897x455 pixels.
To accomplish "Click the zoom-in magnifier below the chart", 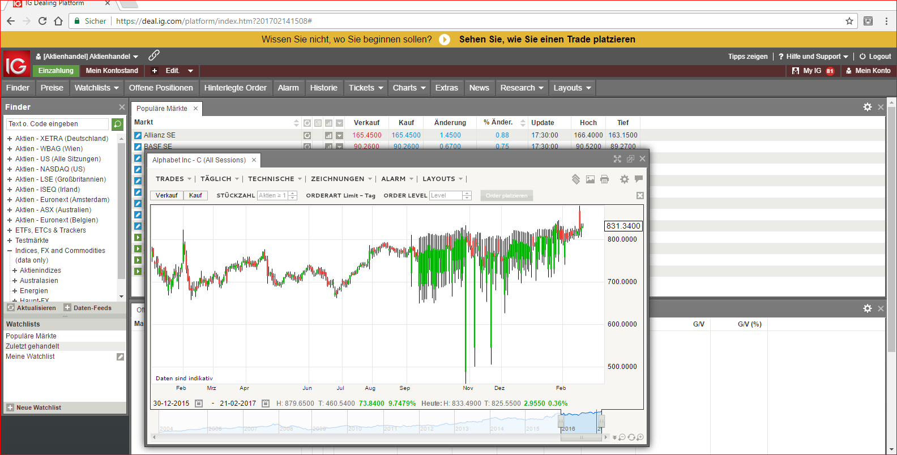I will 640,437.
